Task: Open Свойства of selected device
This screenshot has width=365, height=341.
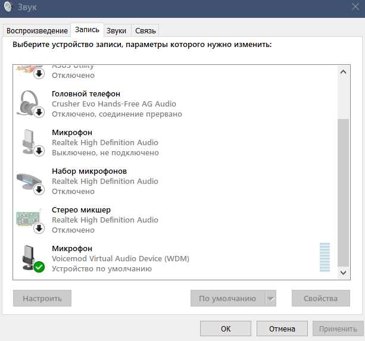Action: click(321, 298)
